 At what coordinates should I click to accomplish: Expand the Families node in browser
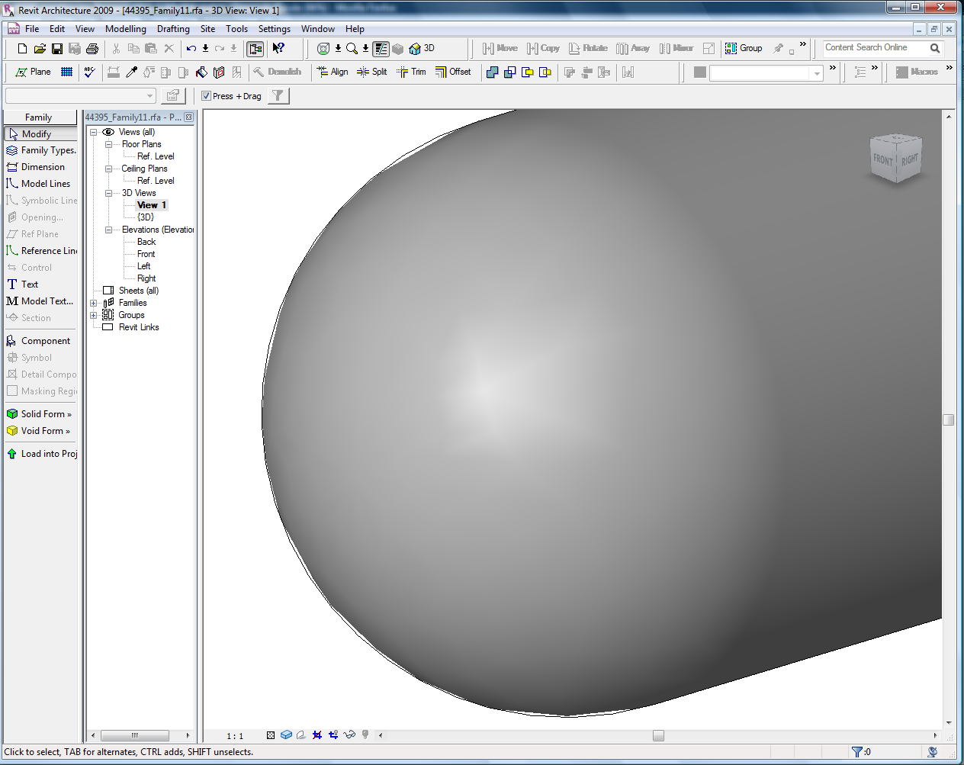pos(94,303)
